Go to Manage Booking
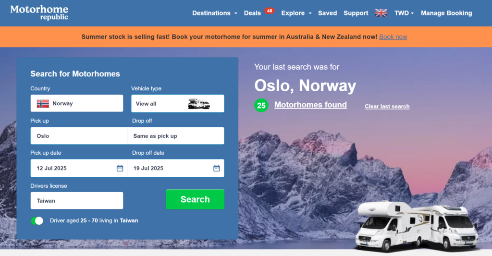 click(446, 13)
